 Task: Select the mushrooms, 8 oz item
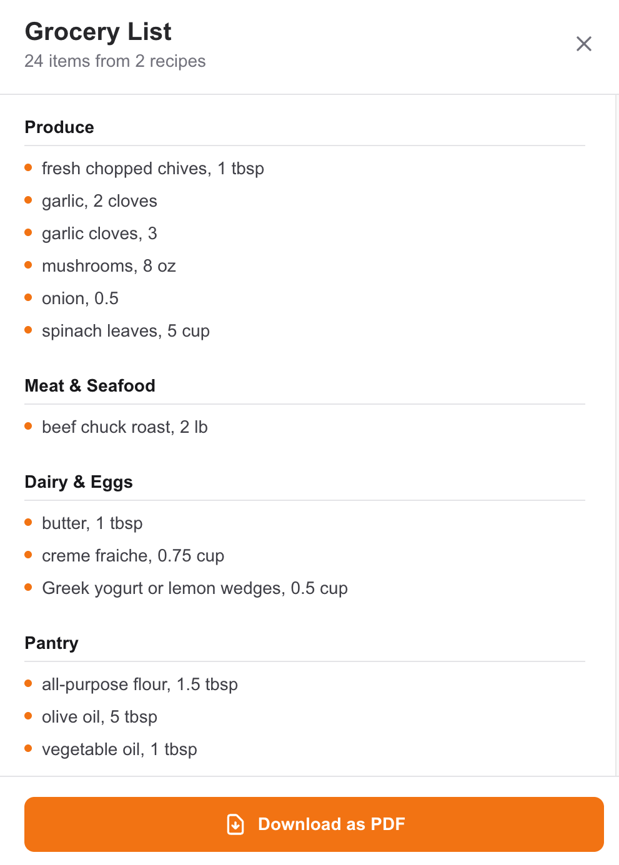pyautogui.click(x=109, y=266)
